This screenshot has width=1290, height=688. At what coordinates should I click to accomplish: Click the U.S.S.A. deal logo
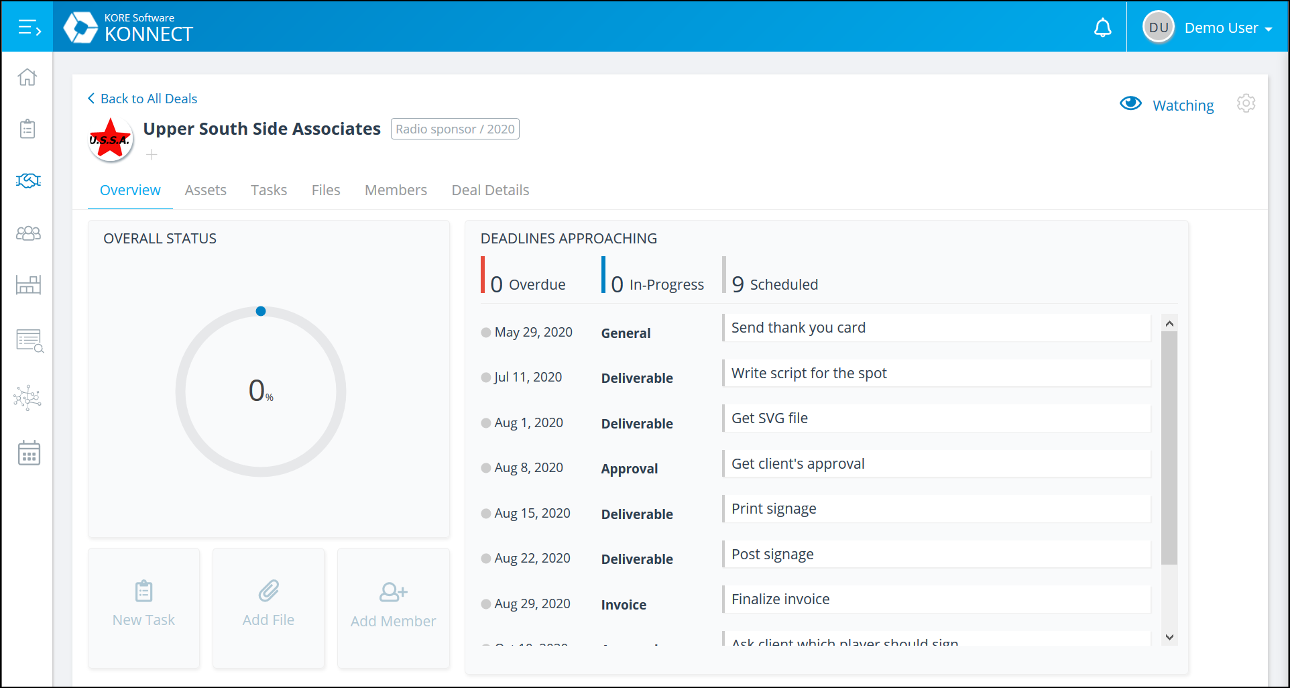tap(111, 139)
